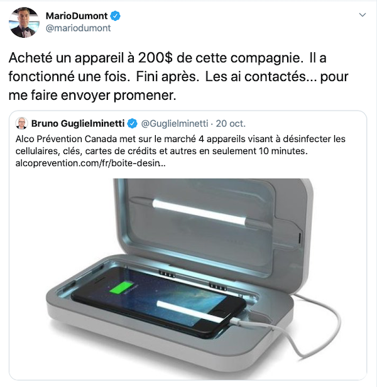Image resolution: width=377 pixels, height=387 pixels.
Task: Visit the @Guglielminetti handle
Action: pos(175,123)
